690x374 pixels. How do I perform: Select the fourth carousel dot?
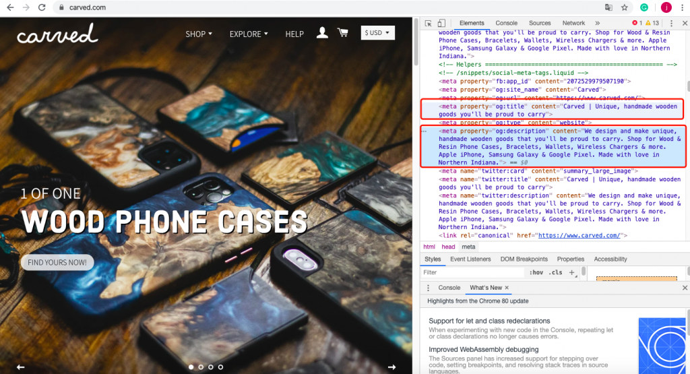pos(220,367)
